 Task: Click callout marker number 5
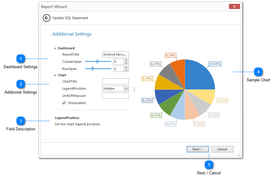[x=209, y=165]
